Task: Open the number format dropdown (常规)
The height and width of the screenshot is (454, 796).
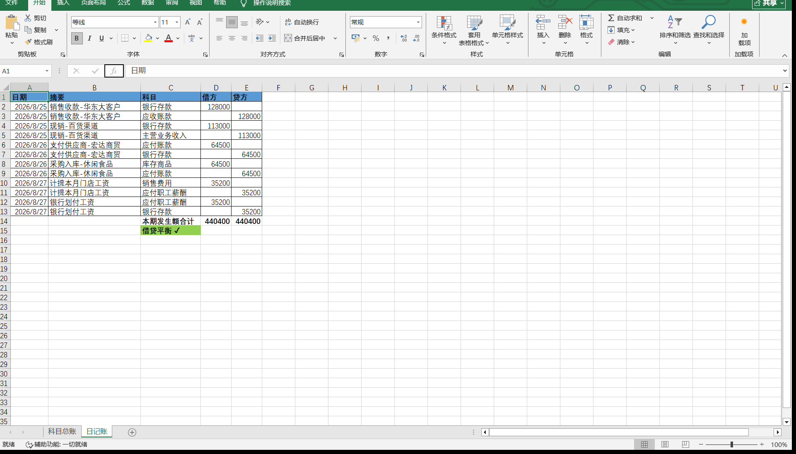Action: (418, 22)
